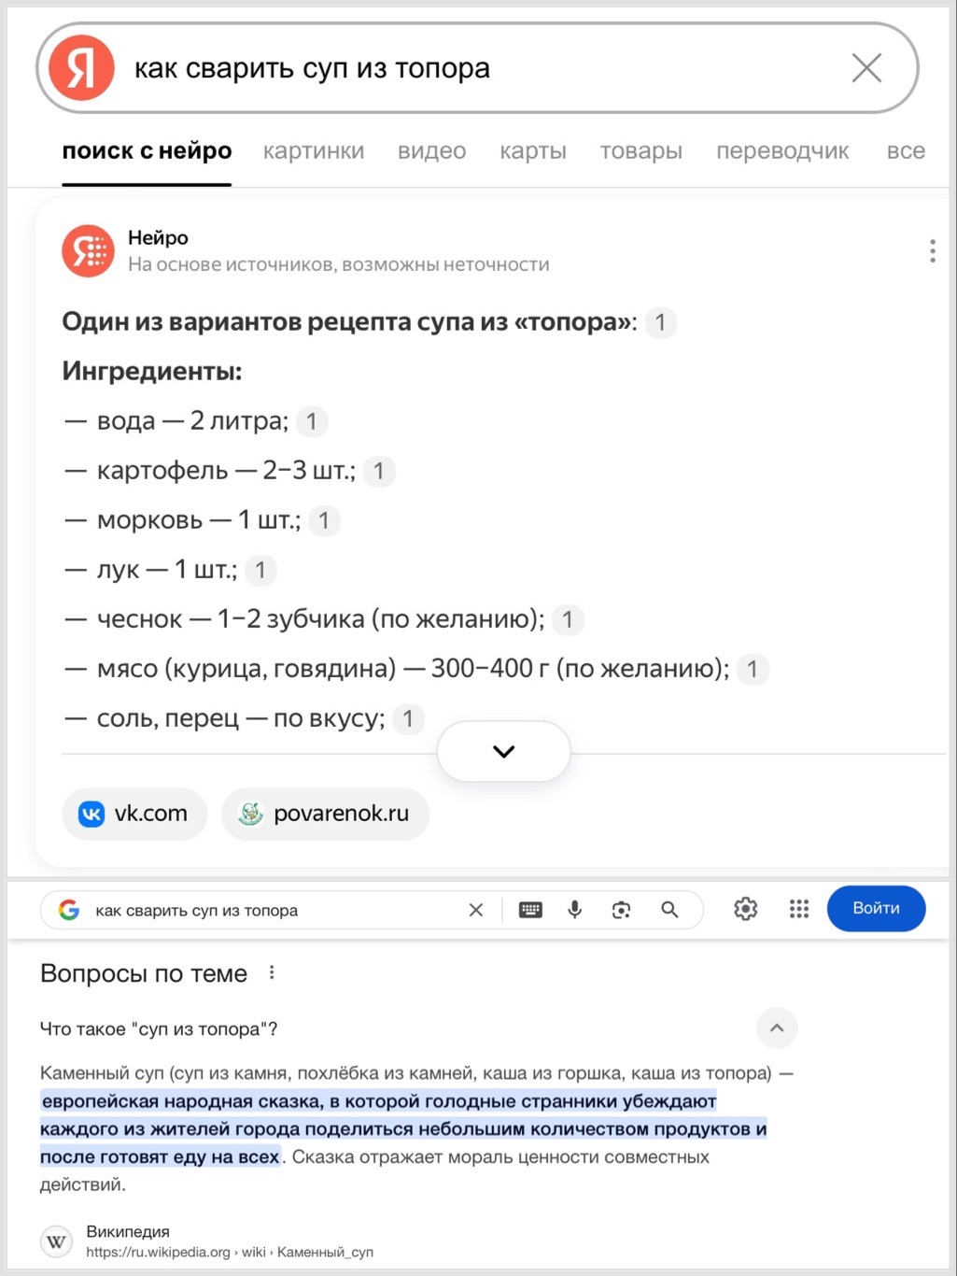Click the Google virtual keyboard icon

tap(530, 910)
